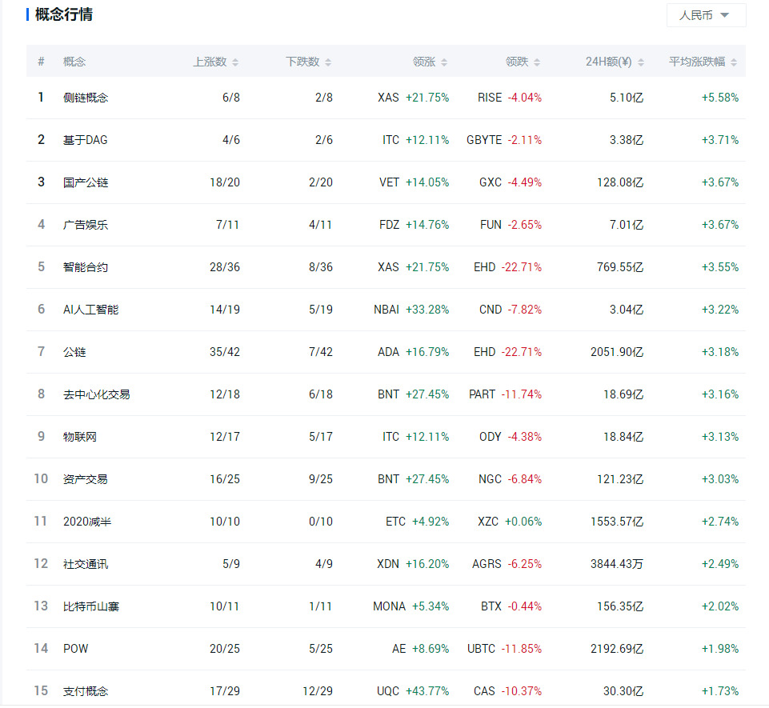The height and width of the screenshot is (708, 769).
Task: Click UBTC -11.85% leading loser
Action: tap(505, 649)
